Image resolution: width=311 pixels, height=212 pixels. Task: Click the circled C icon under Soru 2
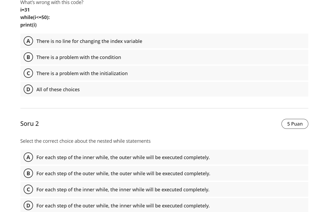coord(28,189)
